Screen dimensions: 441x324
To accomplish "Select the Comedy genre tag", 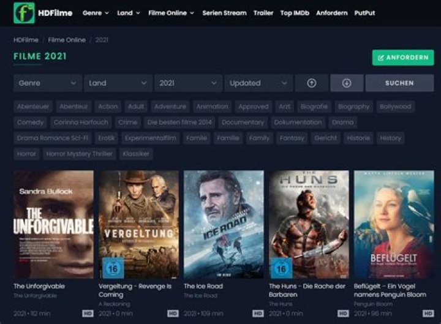I will 31,122.
